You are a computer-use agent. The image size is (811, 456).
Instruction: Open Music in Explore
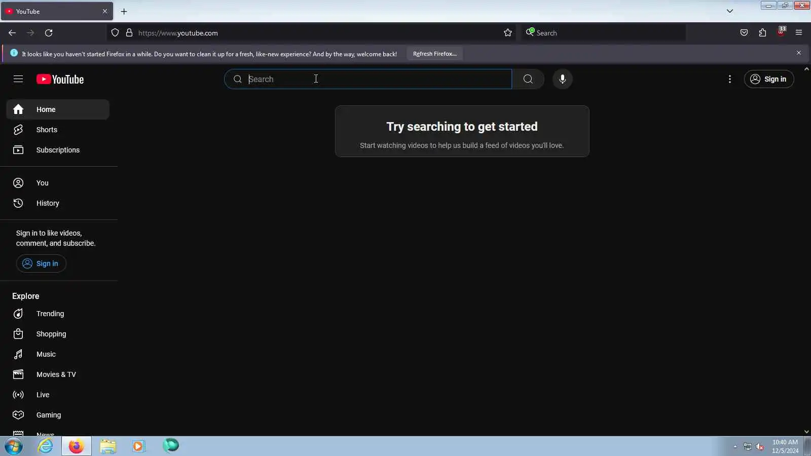58,354
